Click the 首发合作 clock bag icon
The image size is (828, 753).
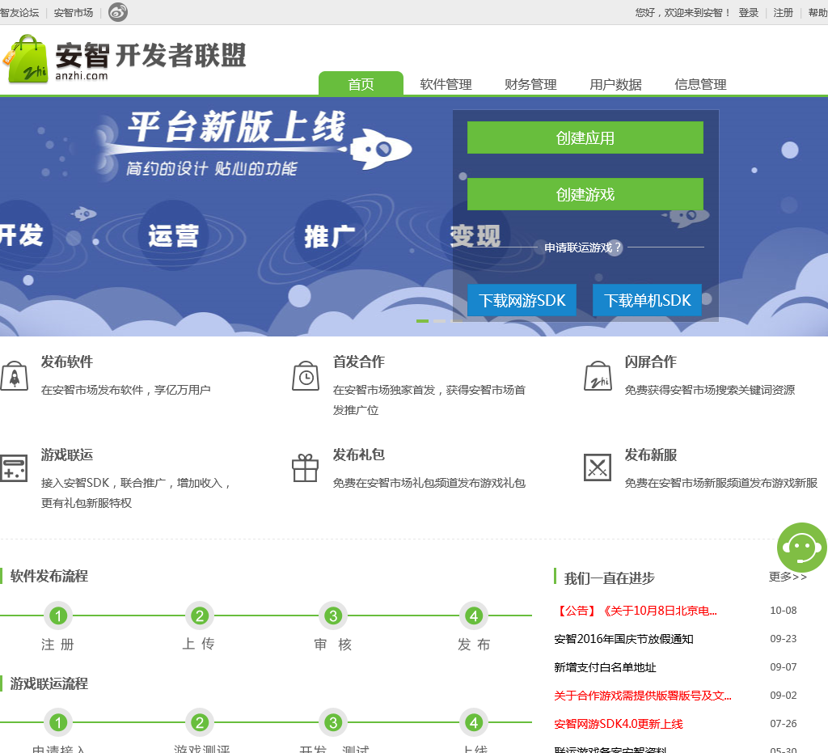coord(306,376)
